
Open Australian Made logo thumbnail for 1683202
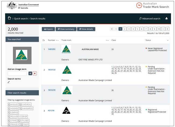pyautogui.click(x=66, y=49)
